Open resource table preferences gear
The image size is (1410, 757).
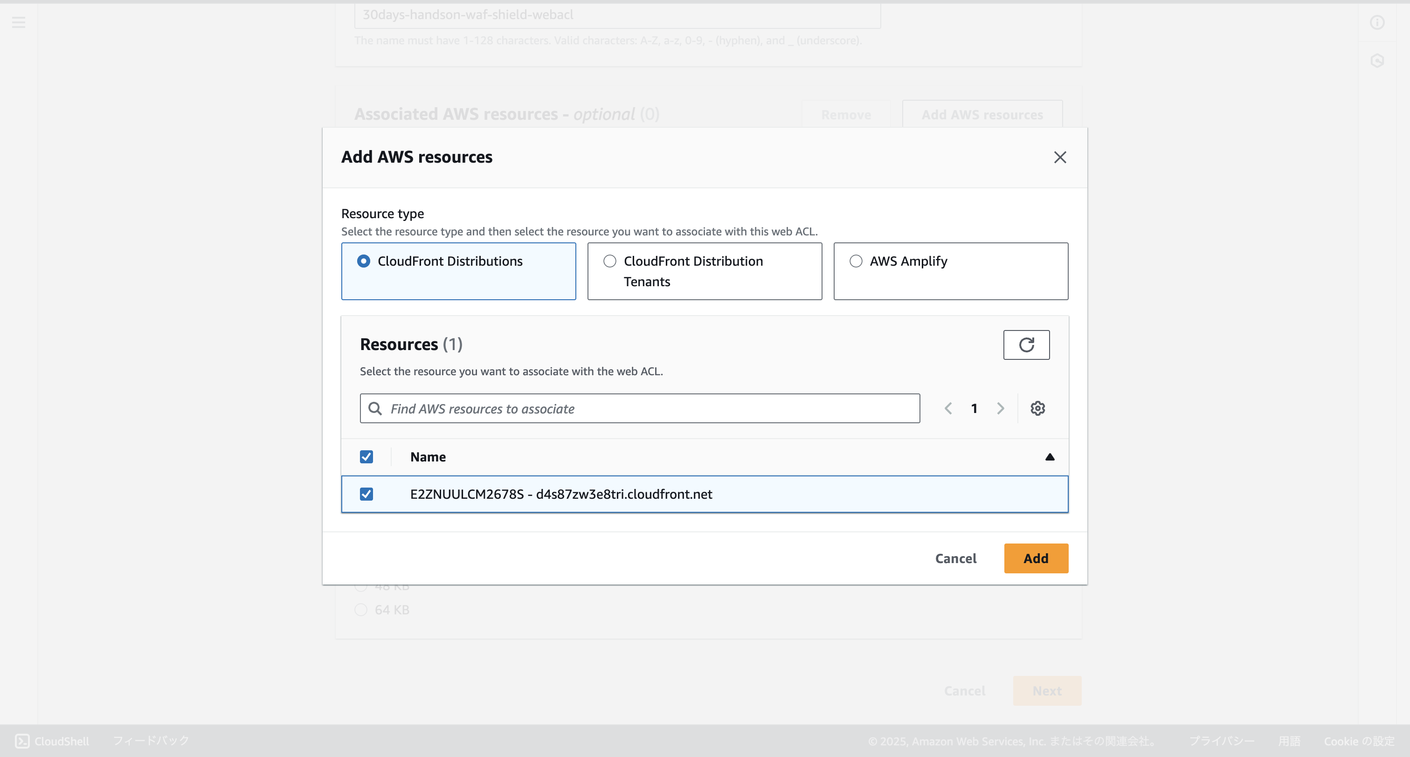[x=1037, y=408]
